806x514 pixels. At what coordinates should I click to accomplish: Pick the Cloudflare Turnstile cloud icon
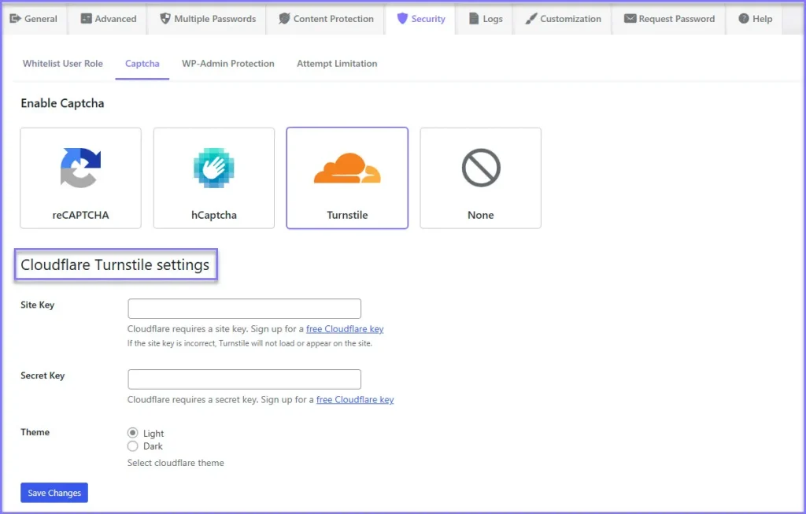pos(347,168)
